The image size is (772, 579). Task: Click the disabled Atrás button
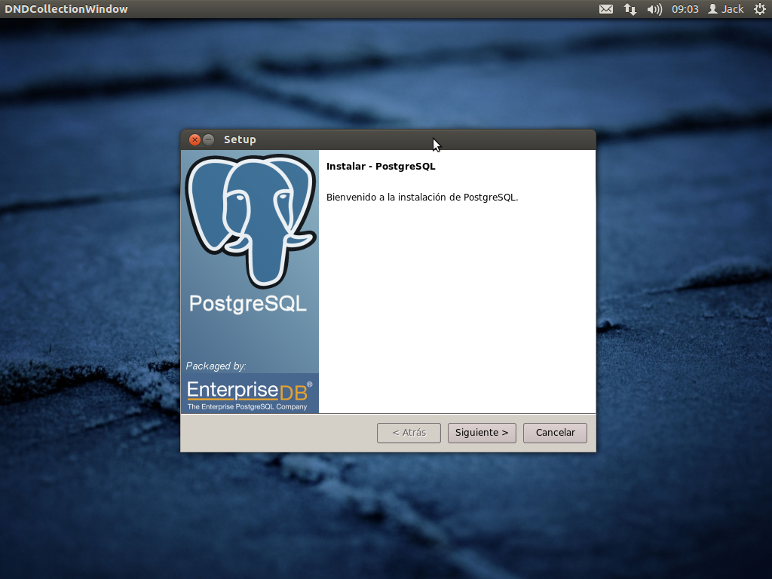coord(409,433)
